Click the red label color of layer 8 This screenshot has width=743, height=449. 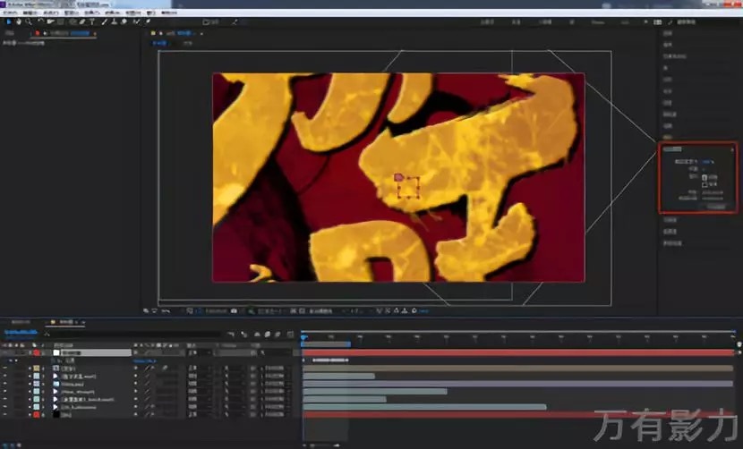[x=37, y=415]
